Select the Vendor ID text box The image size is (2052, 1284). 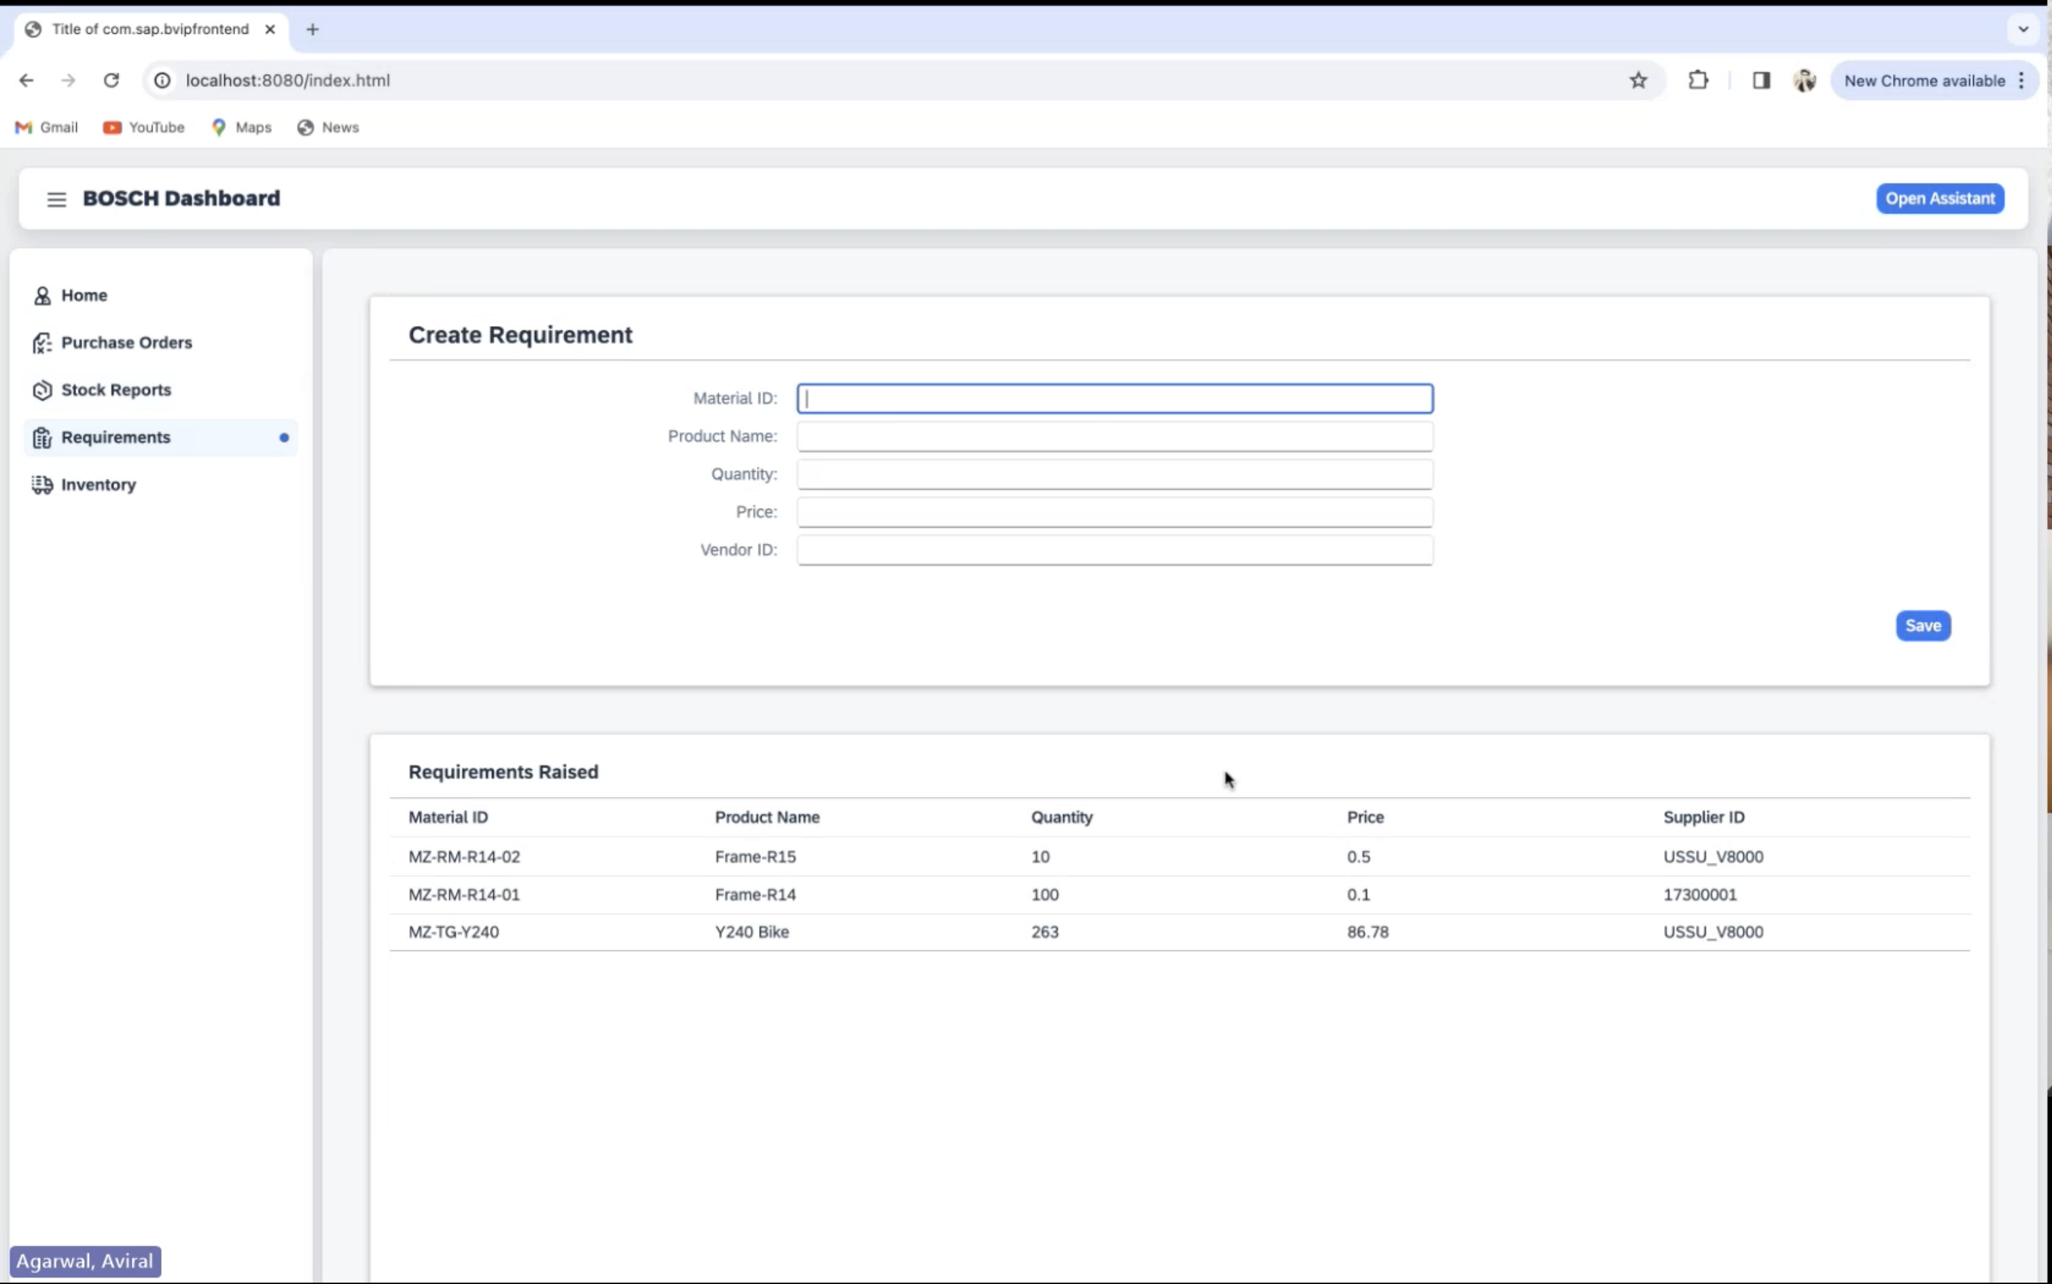(x=1114, y=550)
